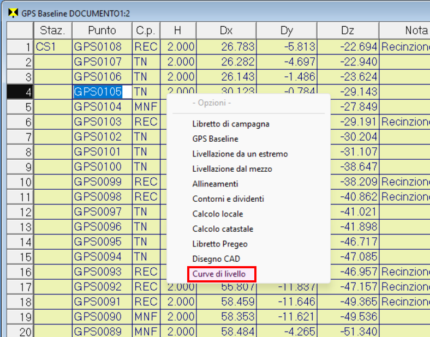Select the GPS0089 point cell
The width and height of the screenshot is (430, 337).
point(102,330)
